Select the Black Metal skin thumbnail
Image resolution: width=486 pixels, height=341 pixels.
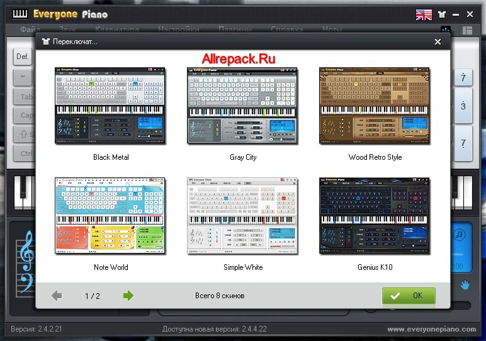coord(110,106)
